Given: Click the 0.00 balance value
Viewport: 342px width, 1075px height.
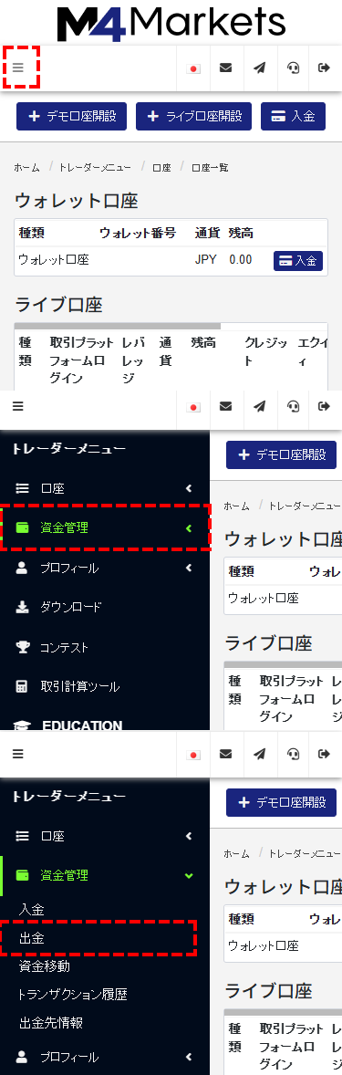Looking at the screenshot, I should click(x=241, y=260).
